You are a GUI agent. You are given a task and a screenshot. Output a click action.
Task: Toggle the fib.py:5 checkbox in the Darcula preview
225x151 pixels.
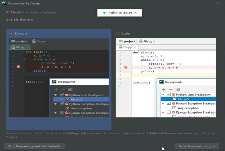(x=67, y=99)
